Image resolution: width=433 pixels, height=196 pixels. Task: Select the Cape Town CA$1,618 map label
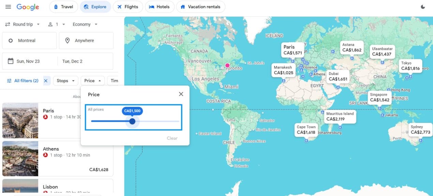[306, 130]
